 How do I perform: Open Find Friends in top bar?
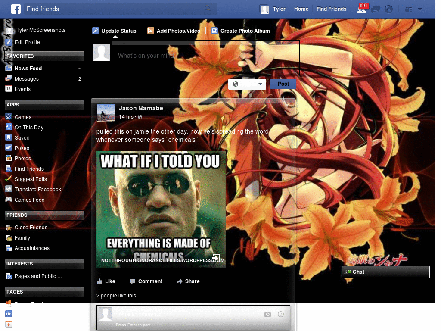pos(331,9)
